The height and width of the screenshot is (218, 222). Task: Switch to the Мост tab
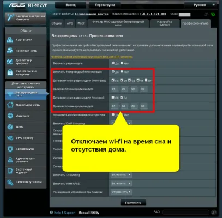pos(81,23)
